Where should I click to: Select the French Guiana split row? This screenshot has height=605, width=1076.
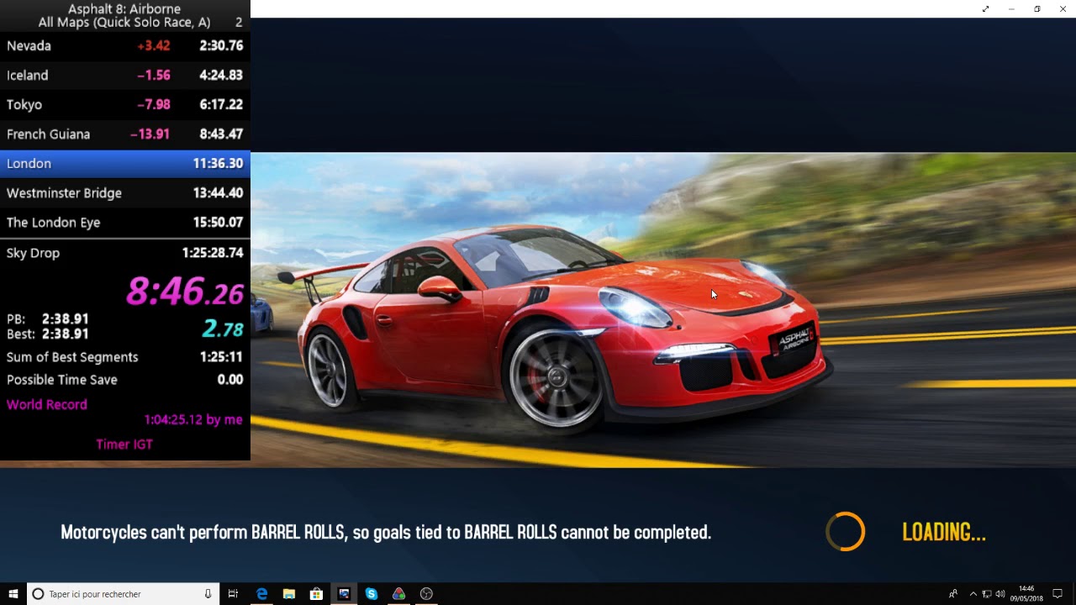(125, 134)
